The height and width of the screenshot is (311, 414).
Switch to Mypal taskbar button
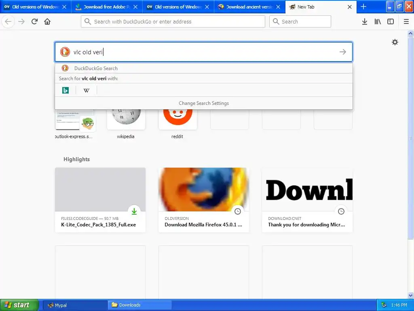75,305
